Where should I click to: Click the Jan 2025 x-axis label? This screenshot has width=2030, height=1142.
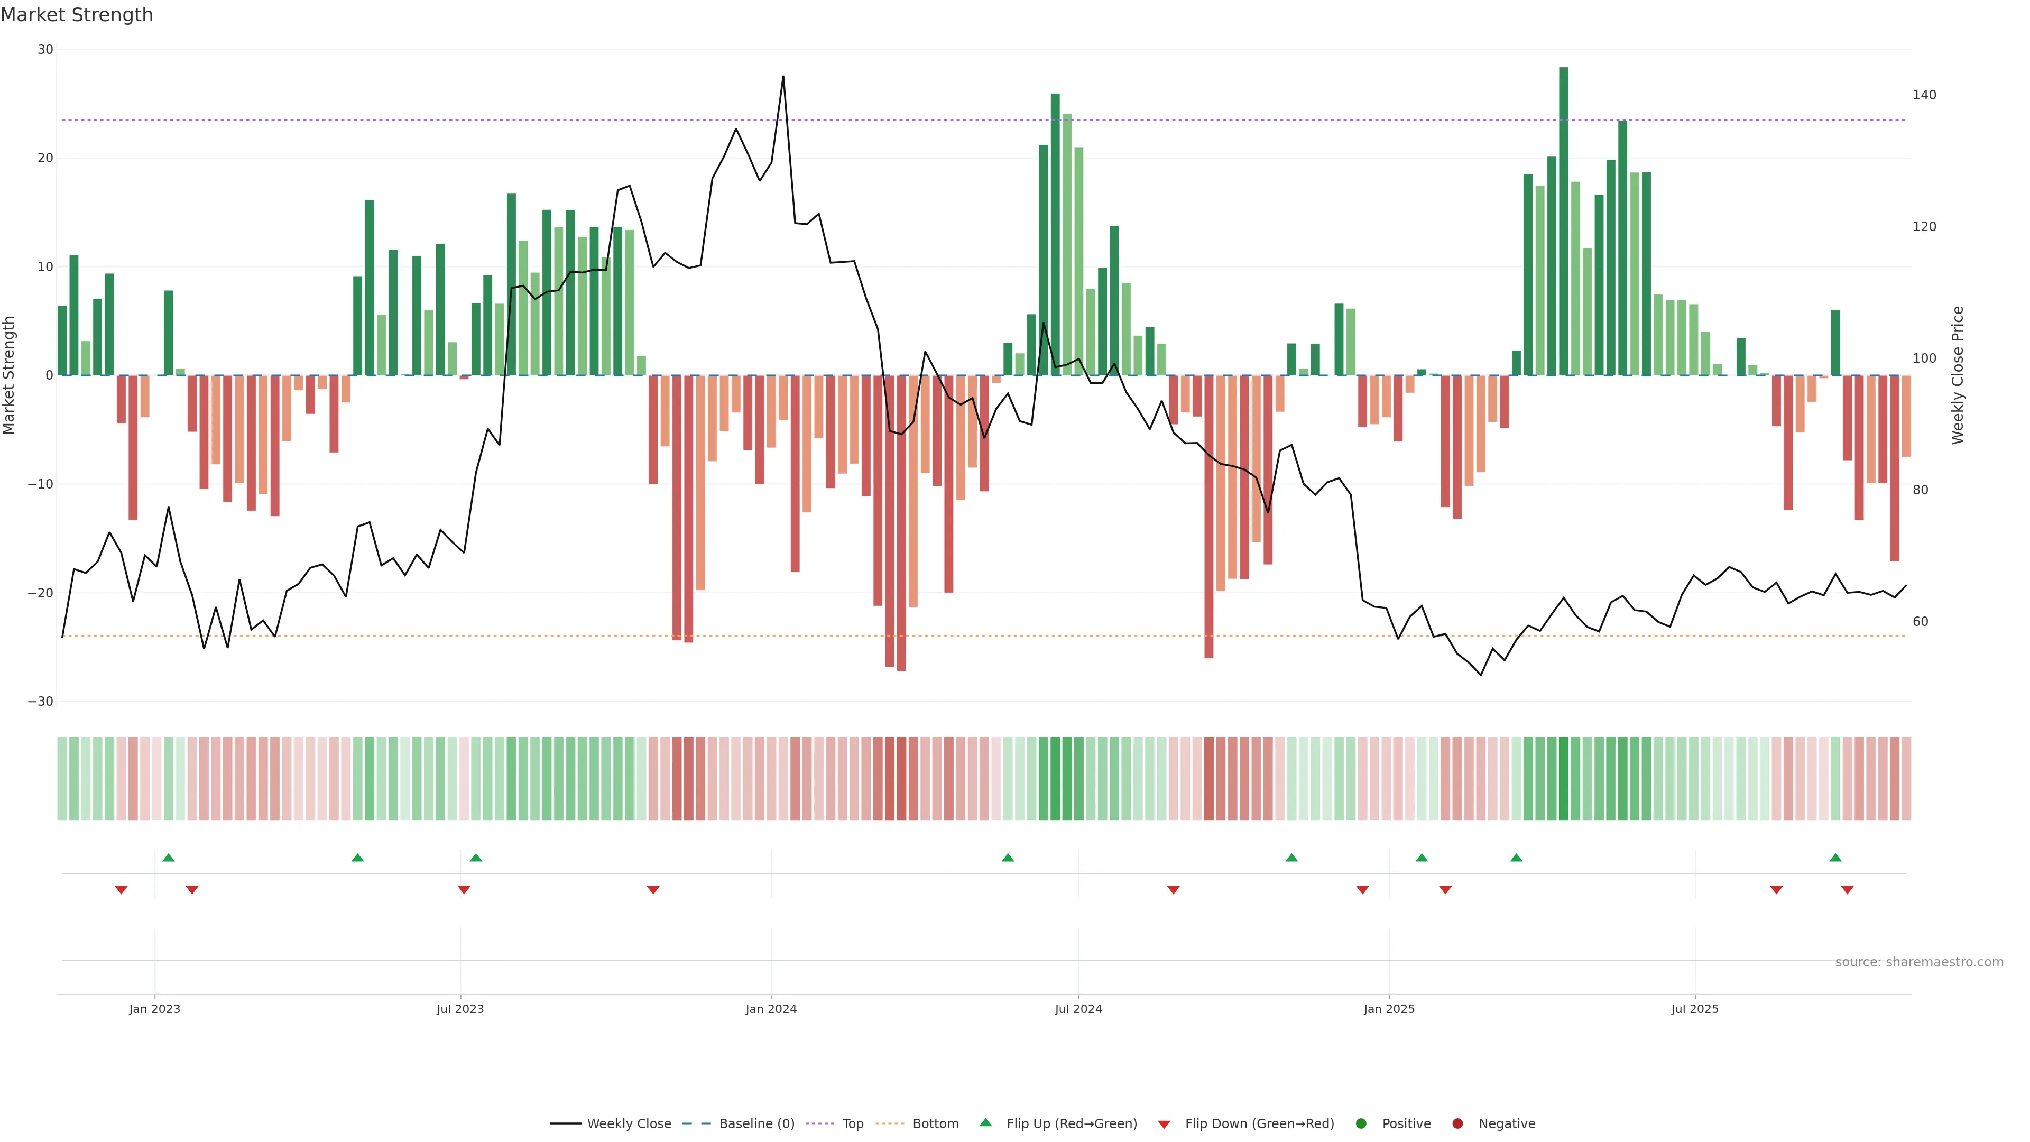(x=1389, y=1009)
